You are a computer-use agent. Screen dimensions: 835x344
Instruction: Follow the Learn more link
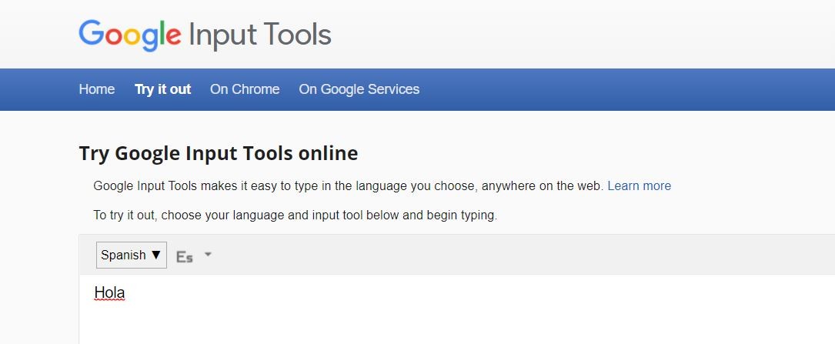coord(639,185)
